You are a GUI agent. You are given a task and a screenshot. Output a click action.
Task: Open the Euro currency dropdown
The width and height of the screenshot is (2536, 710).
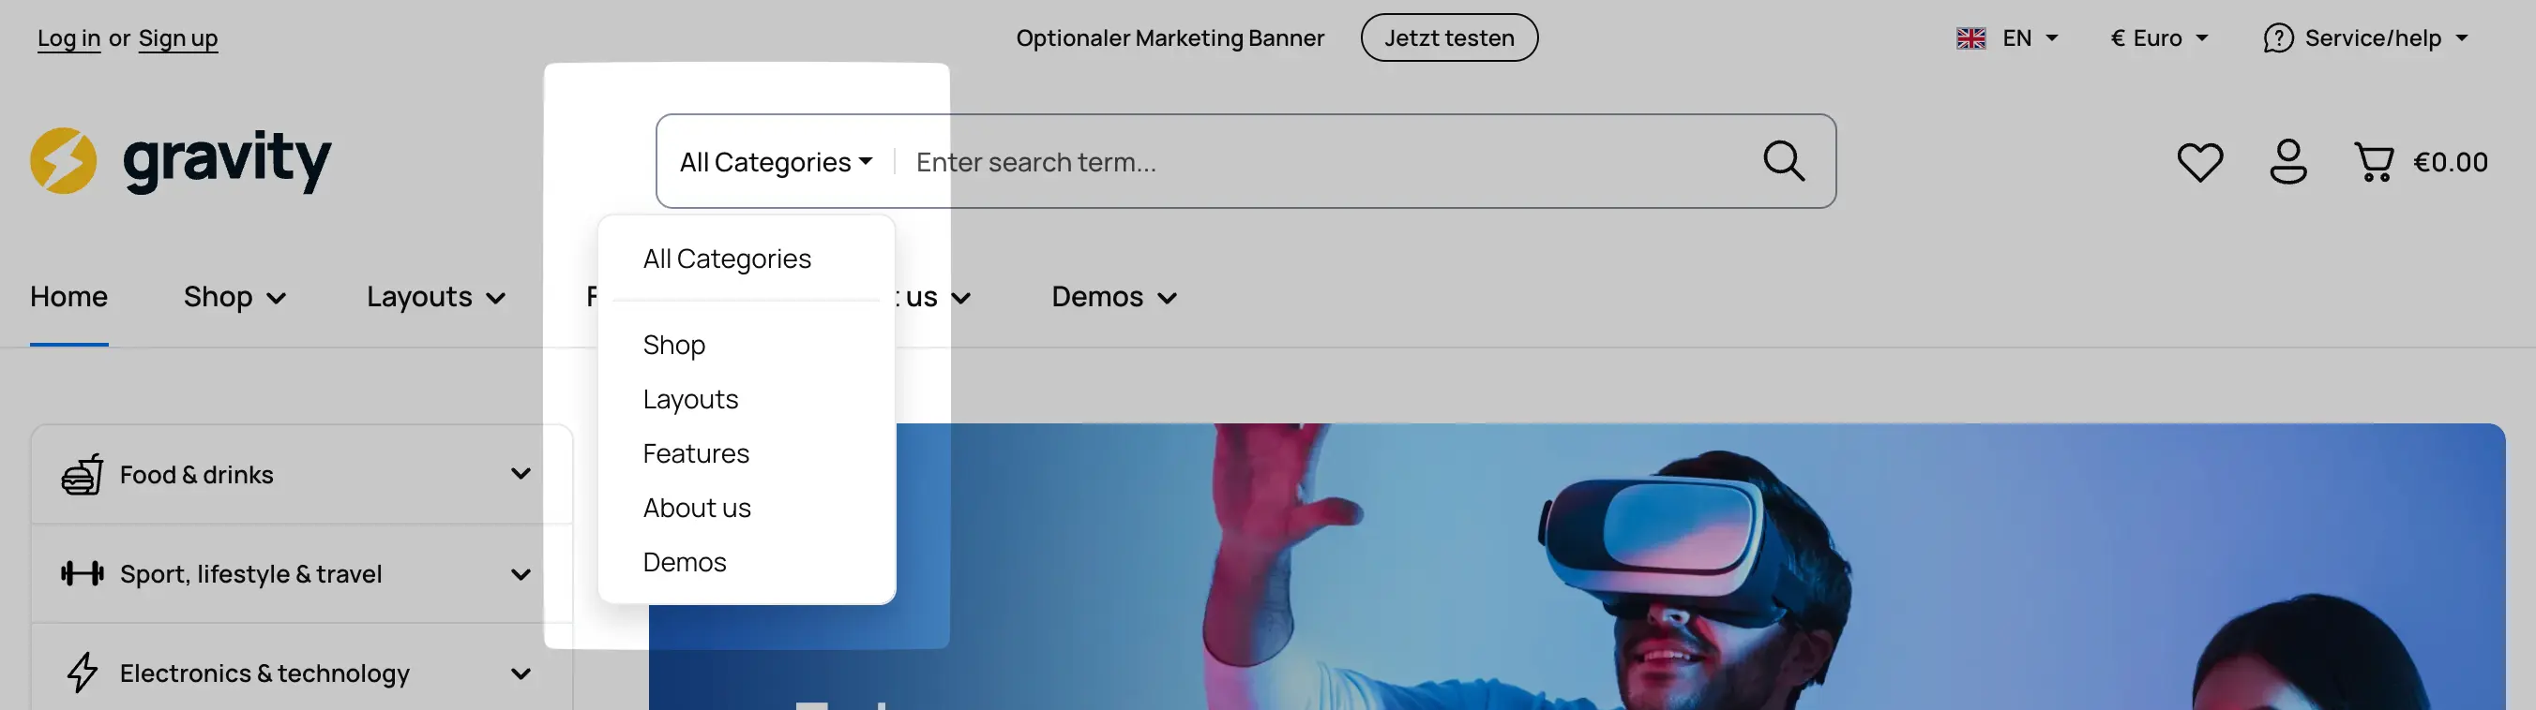2159,38
